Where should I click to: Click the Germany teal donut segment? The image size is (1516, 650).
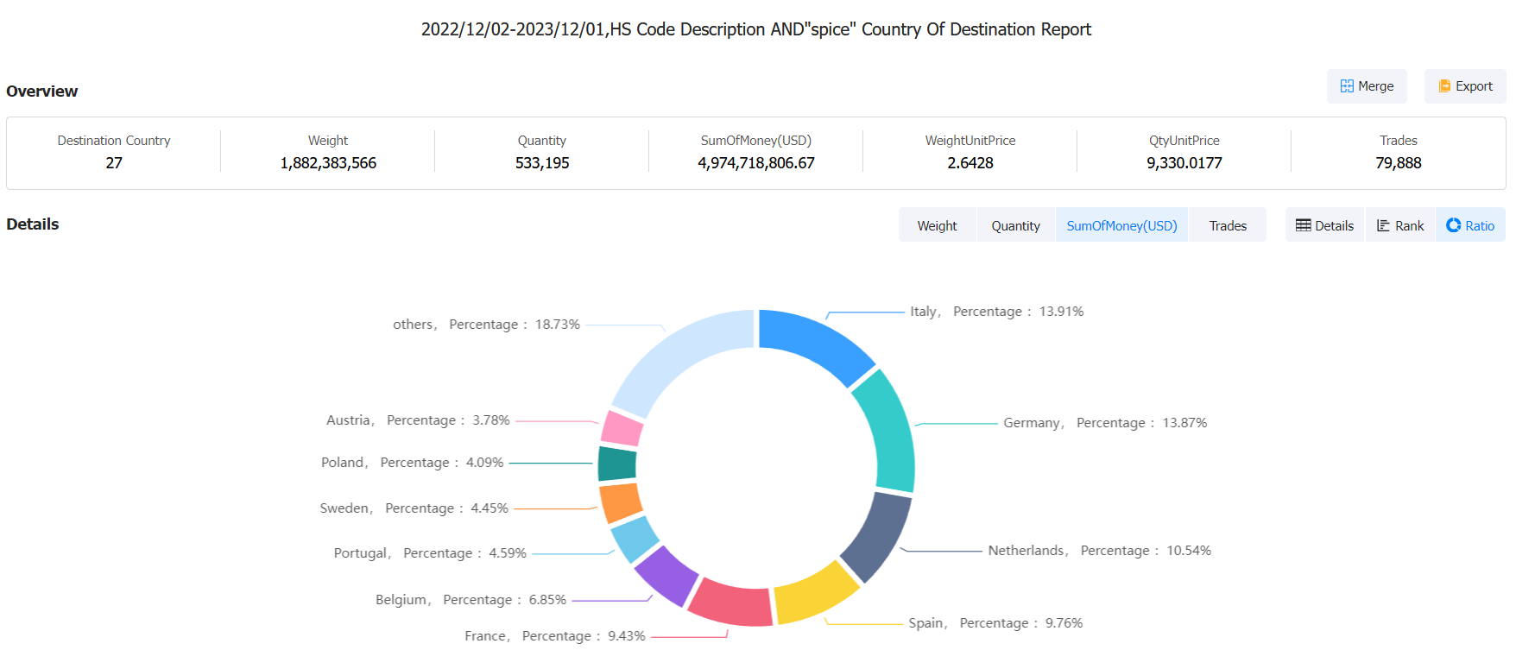[886, 432]
